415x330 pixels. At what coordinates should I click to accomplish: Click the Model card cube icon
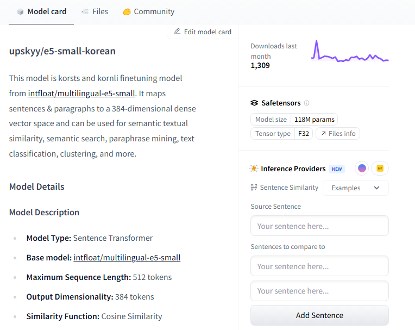(x=20, y=12)
